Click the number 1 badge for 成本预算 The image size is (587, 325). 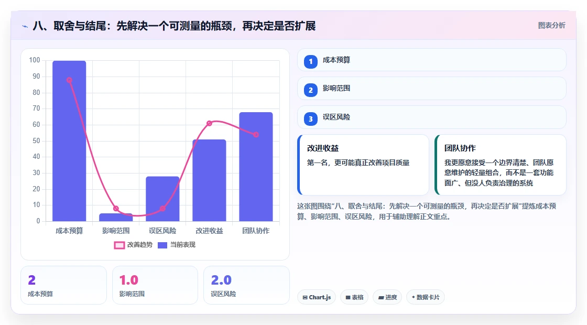[x=310, y=61]
